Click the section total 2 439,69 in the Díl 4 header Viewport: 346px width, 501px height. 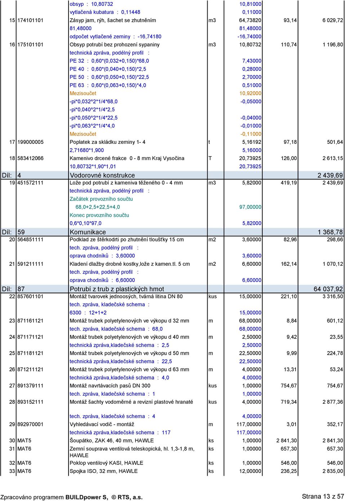330,175
